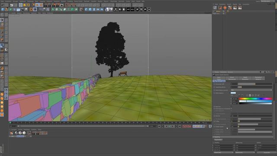Click the top cube icon in left palette
277x156 pixels.
2,20
